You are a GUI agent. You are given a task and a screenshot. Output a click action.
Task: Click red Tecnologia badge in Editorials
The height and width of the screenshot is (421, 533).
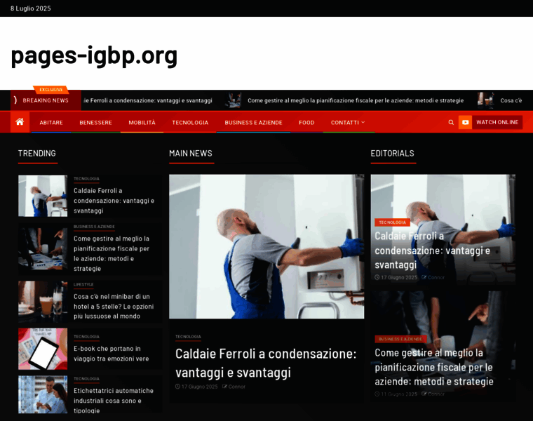[392, 222]
